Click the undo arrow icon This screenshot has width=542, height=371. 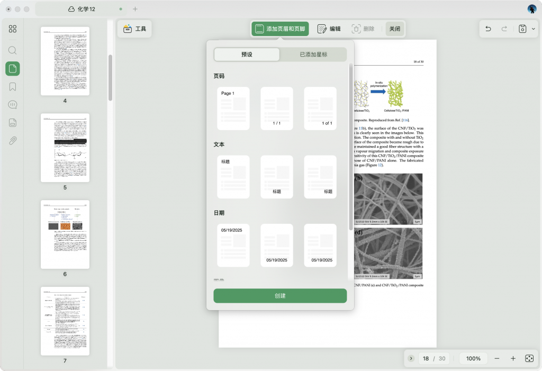tap(488, 29)
